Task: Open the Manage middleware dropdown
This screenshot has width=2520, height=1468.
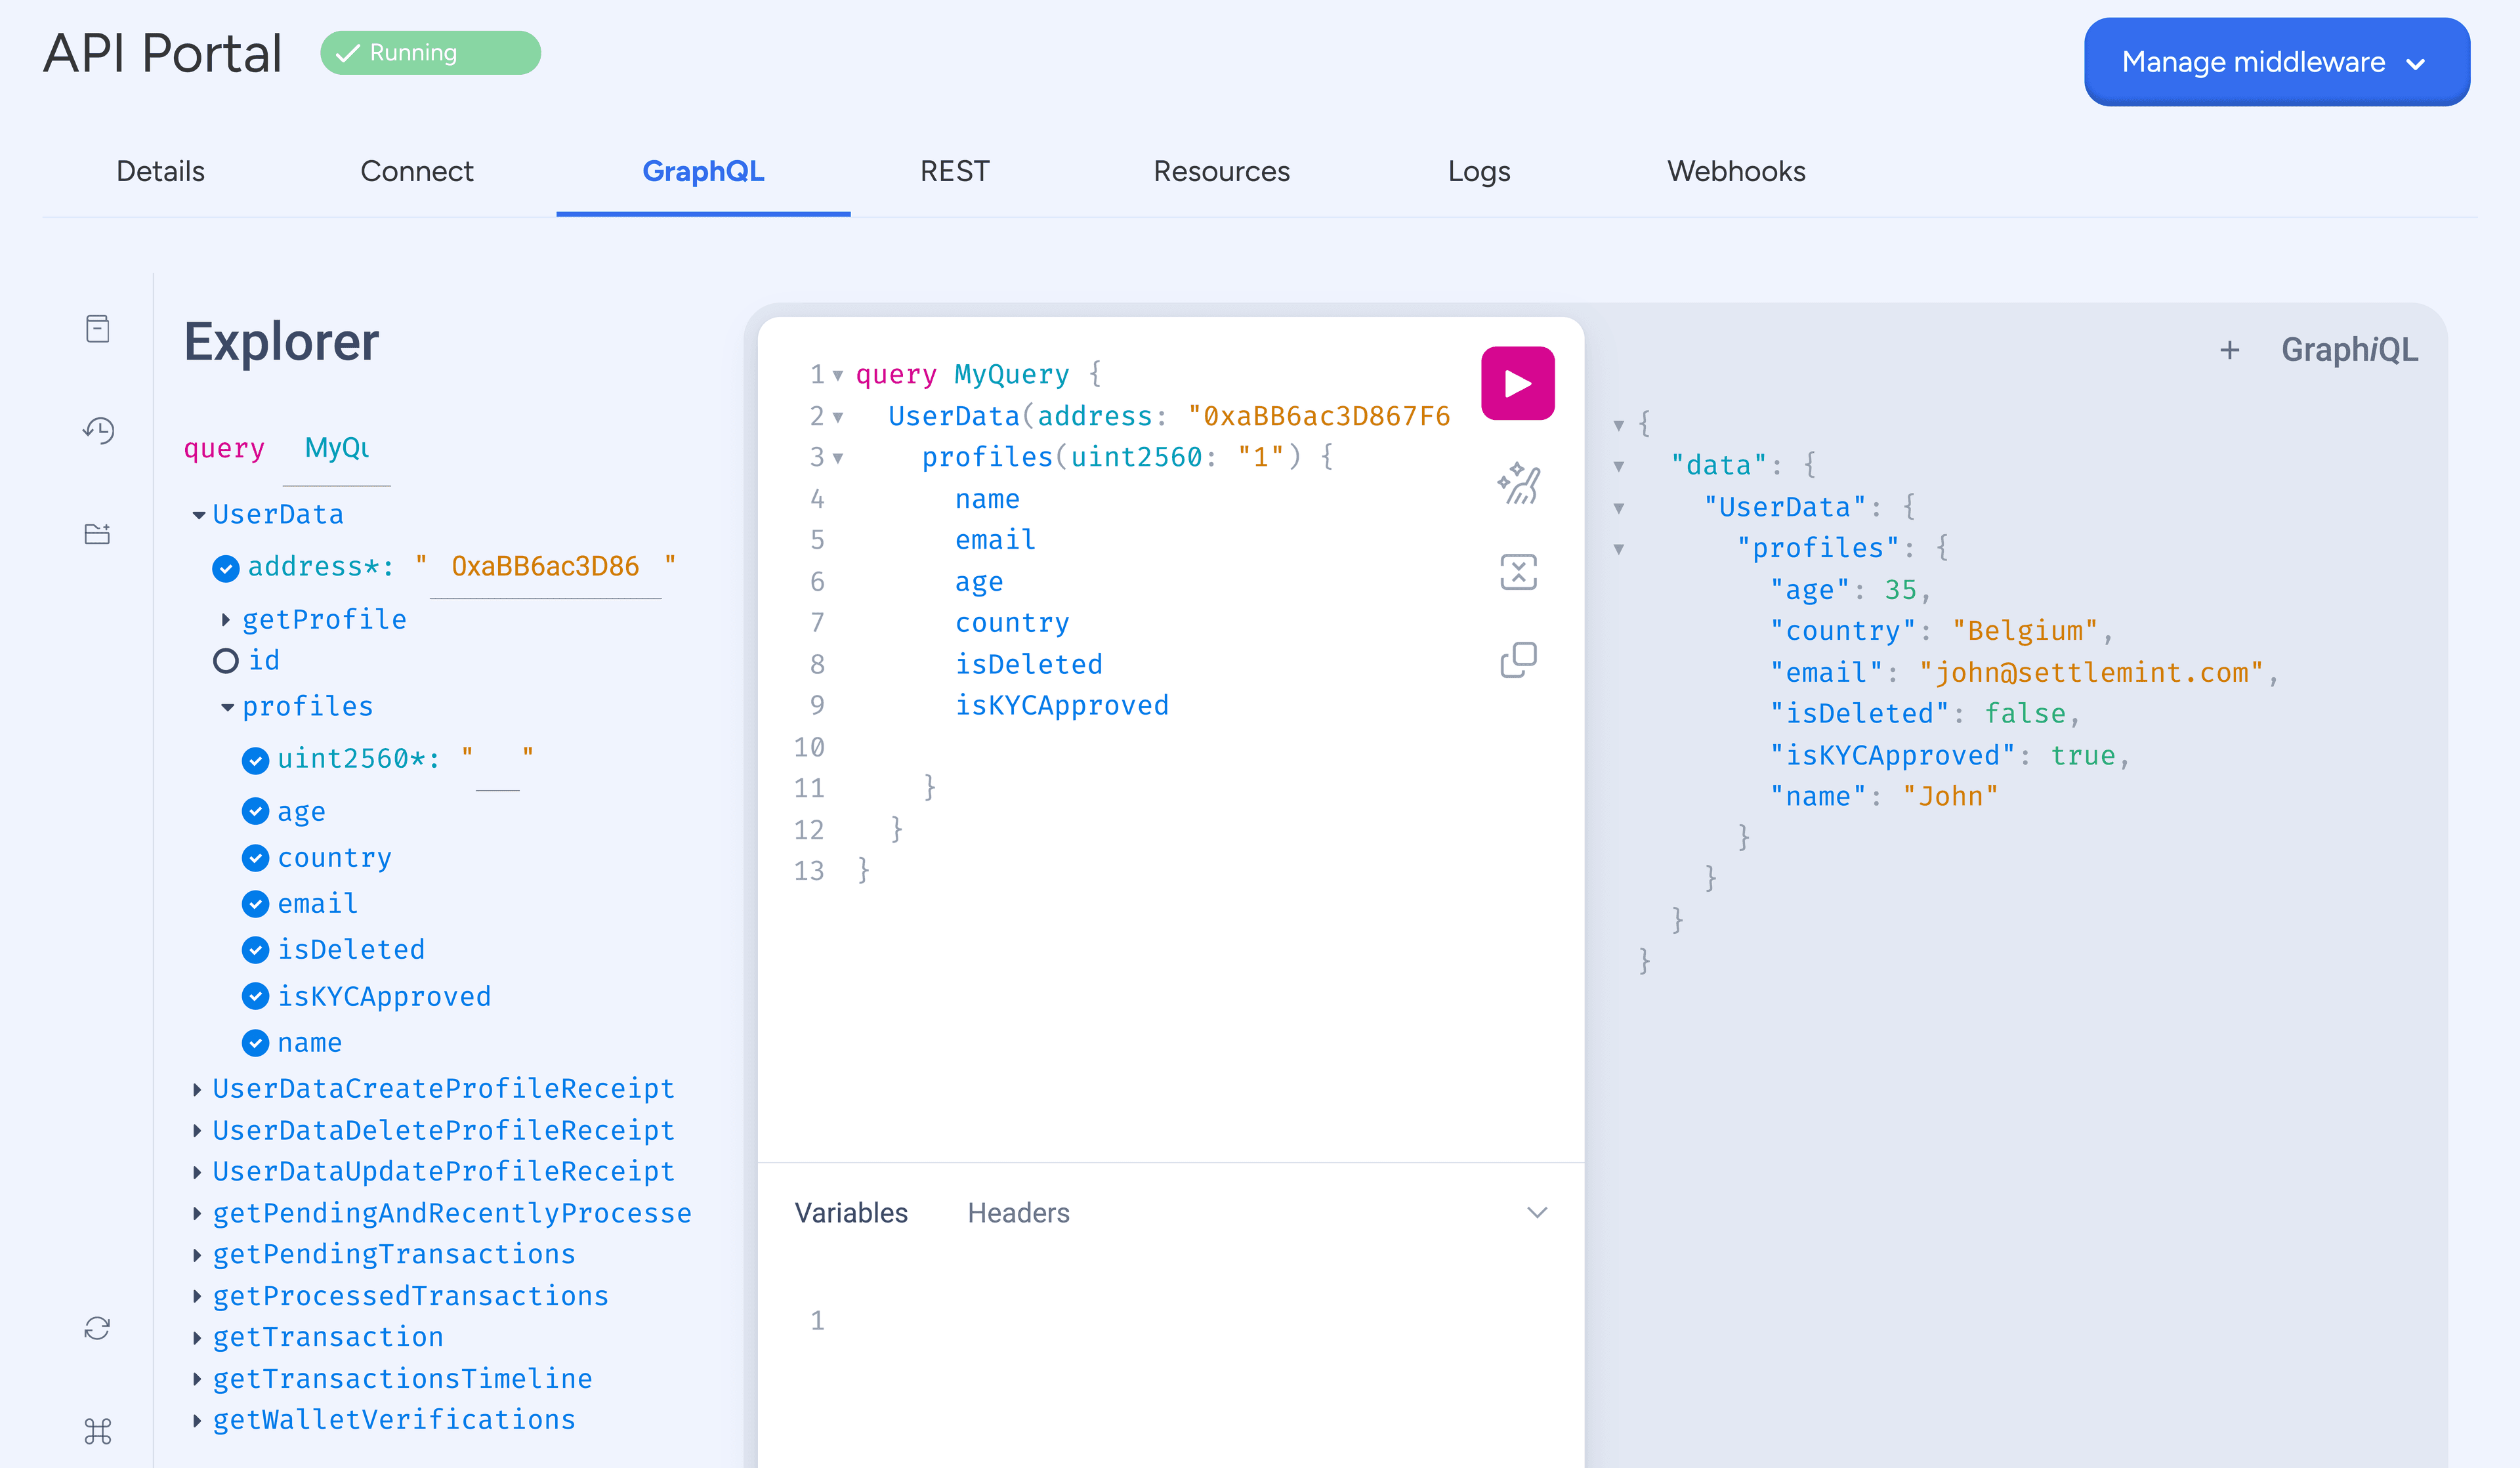Action: click(x=2276, y=62)
